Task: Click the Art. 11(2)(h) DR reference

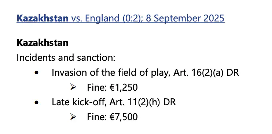Action: (143, 102)
